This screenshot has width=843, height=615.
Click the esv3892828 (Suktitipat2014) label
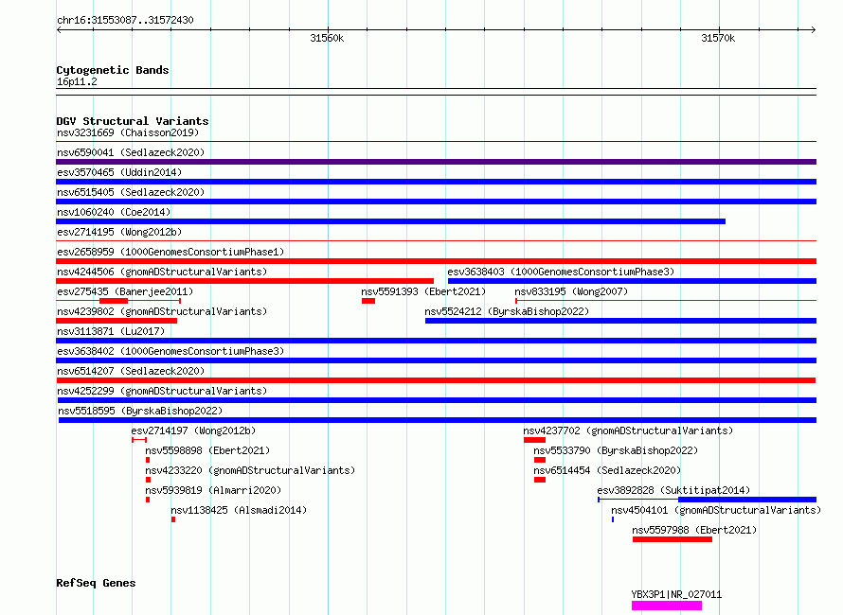(x=673, y=490)
